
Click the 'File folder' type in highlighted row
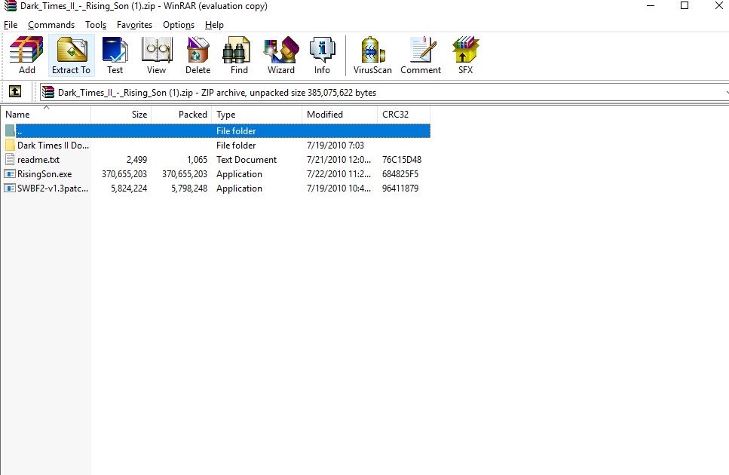tap(236, 130)
